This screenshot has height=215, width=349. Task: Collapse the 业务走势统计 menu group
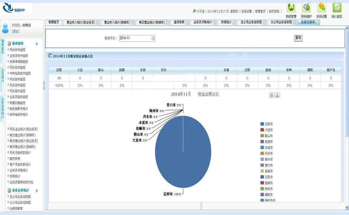(x=37, y=191)
